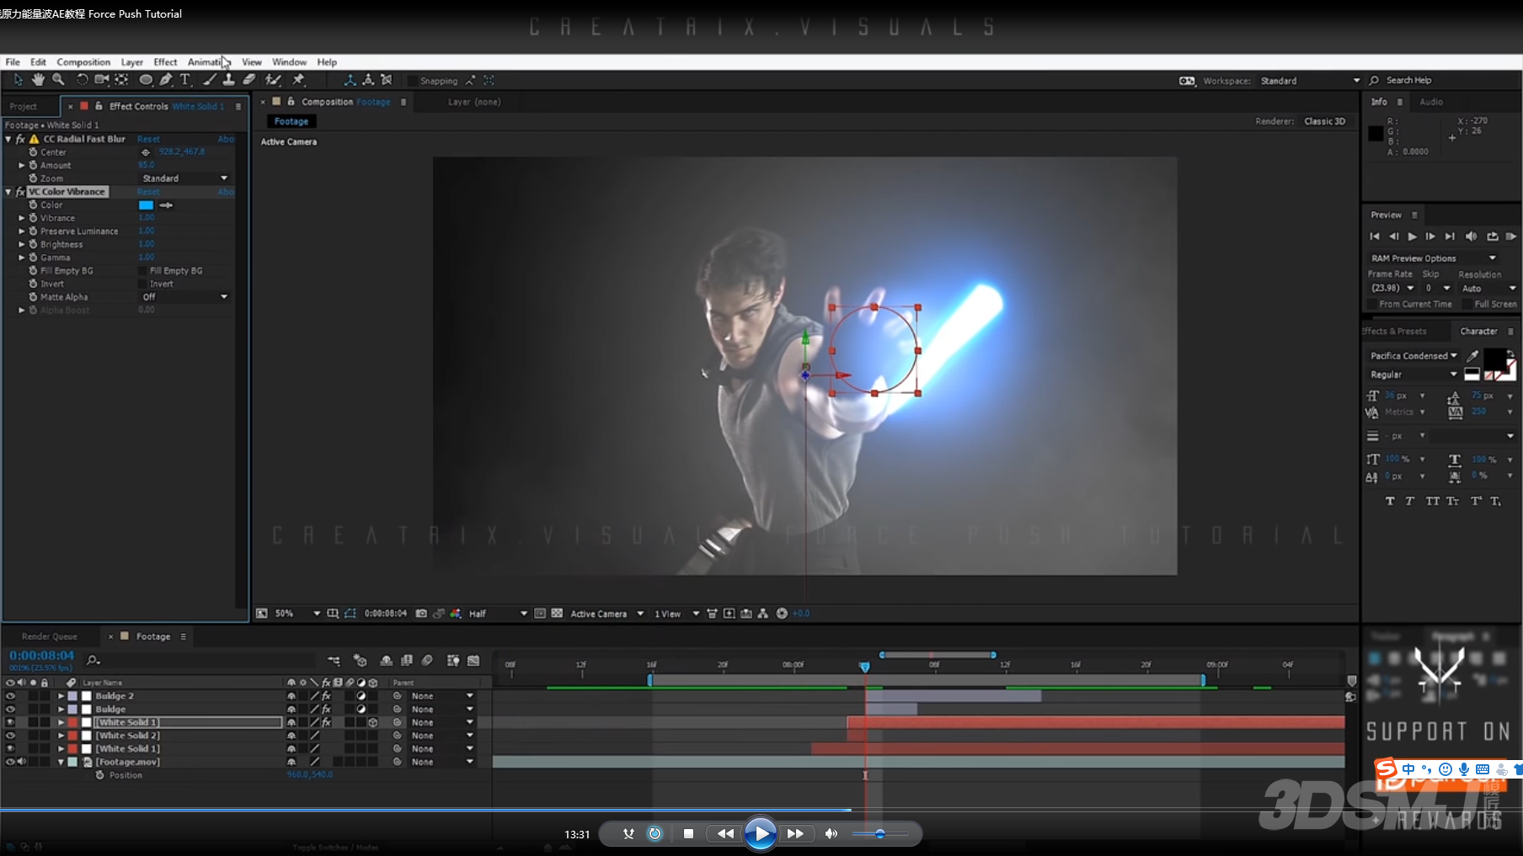1523x856 pixels.
Task: Select the Unified Camera tool
Action: tap(102, 79)
